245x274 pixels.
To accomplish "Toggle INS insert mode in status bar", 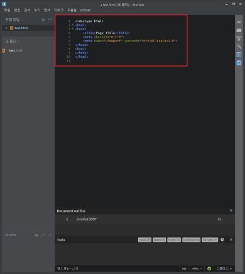I will (x=184, y=268).
